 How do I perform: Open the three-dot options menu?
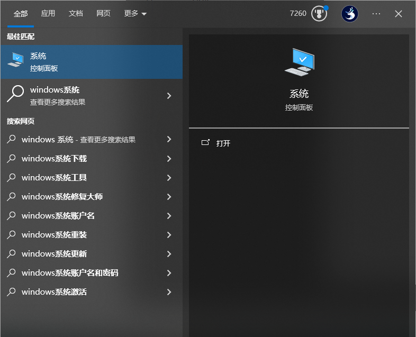[x=376, y=14]
